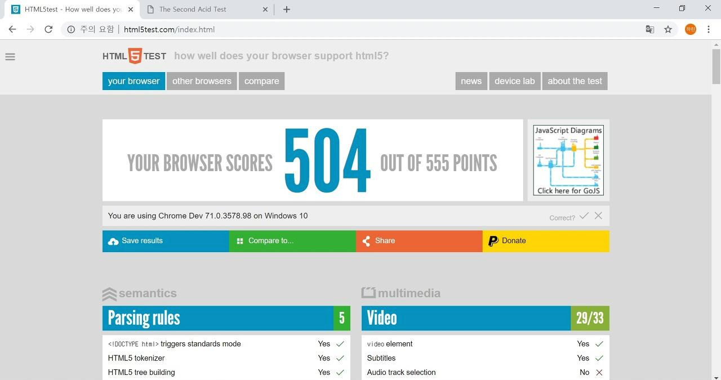721x380 pixels.
Task: Click the browser forward arrow
Action: tap(30, 29)
